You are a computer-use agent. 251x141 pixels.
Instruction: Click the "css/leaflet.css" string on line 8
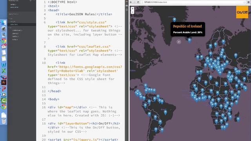tap(94, 47)
